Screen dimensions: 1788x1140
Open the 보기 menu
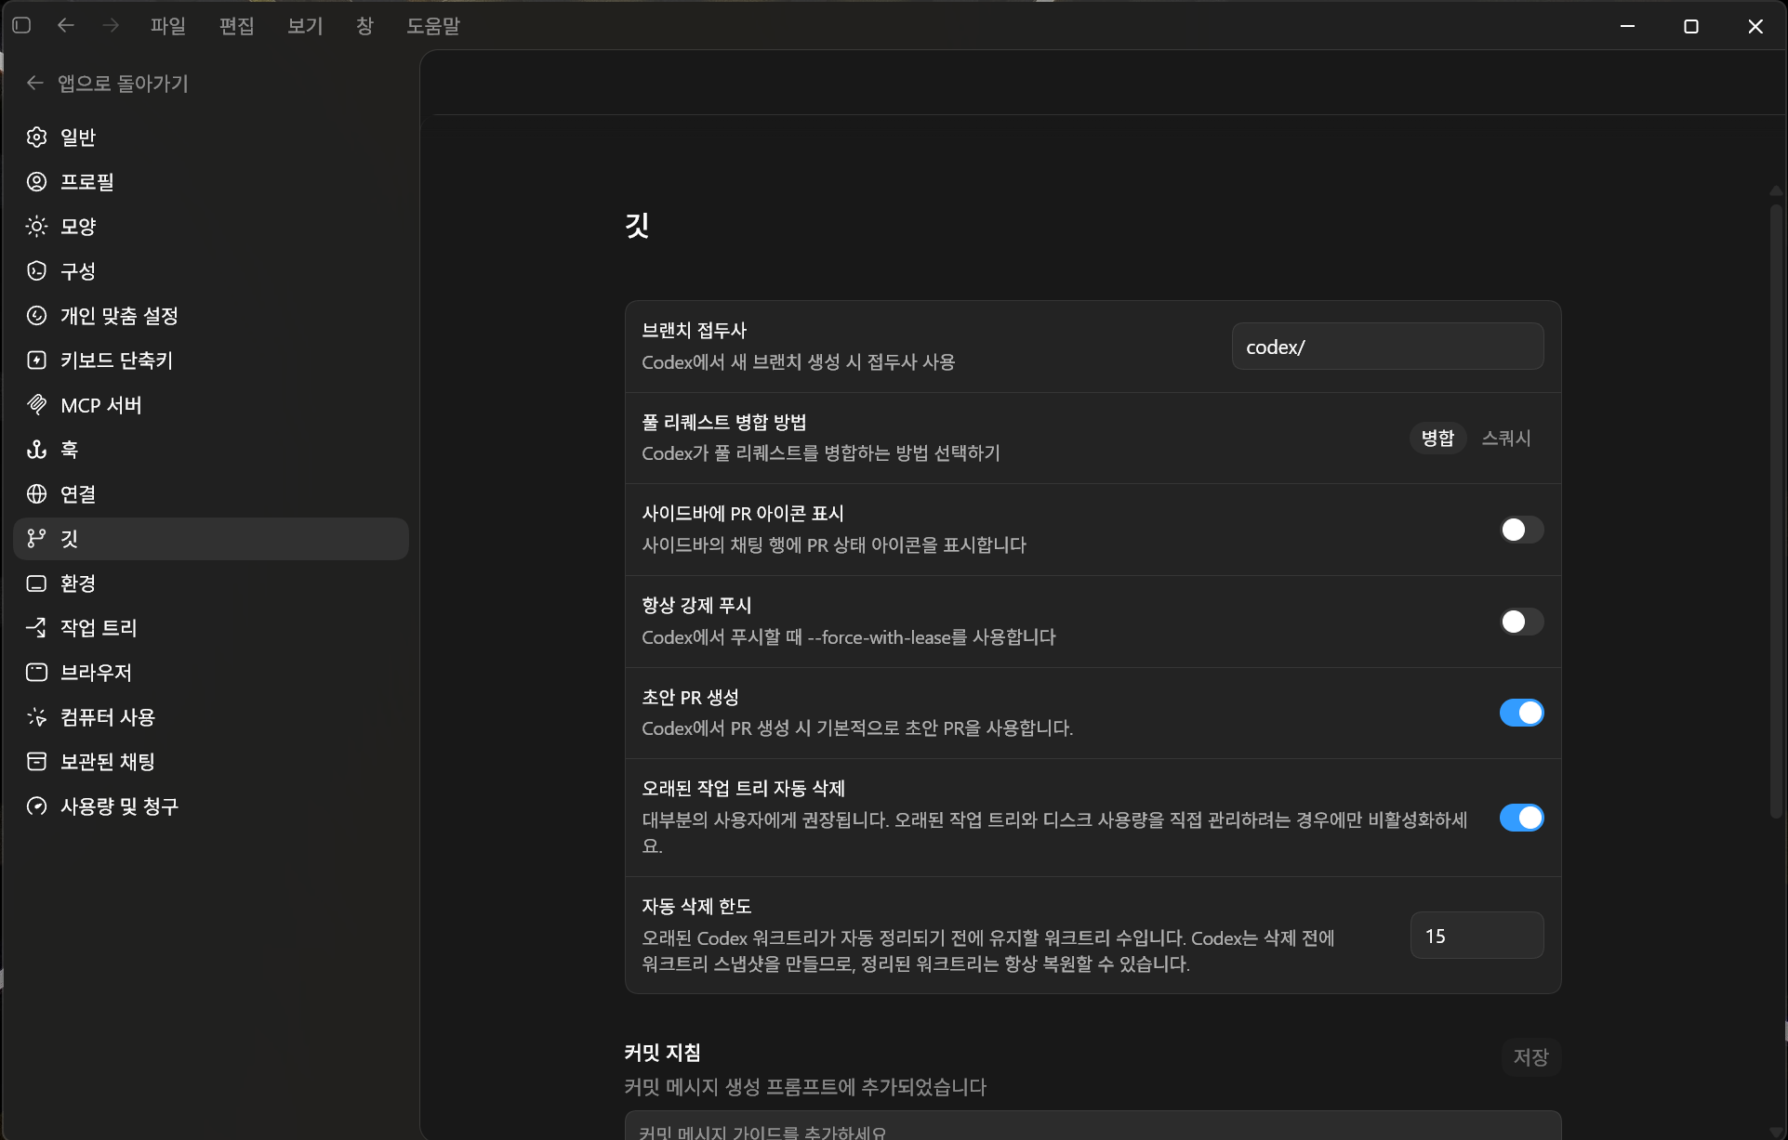305,26
